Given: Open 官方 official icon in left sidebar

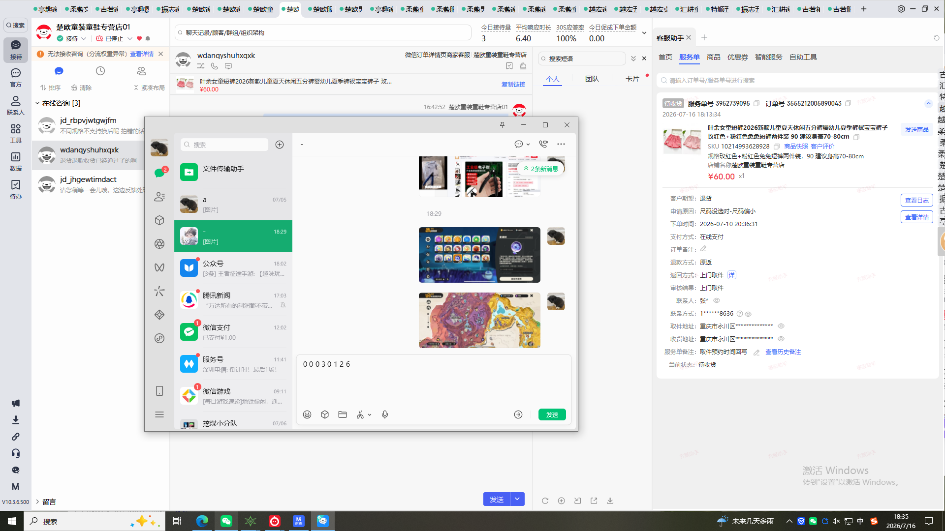Looking at the screenshot, I should click(x=16, y=78).
